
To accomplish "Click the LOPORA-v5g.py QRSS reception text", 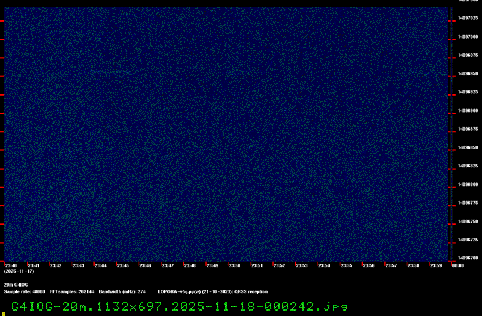I will pos(213,292).
